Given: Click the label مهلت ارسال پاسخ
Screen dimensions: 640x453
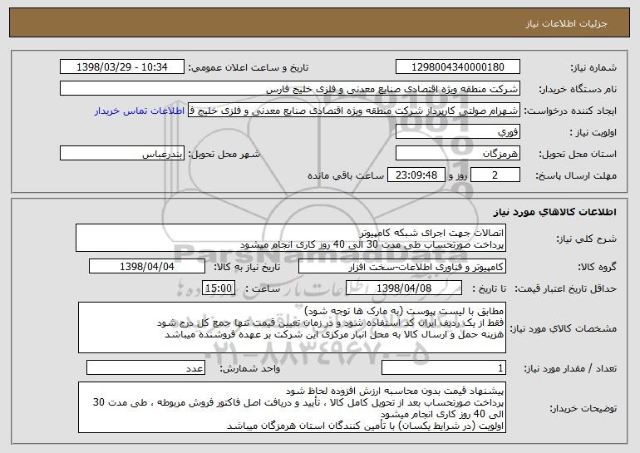Looking at the screenshot, I should 576,175.
